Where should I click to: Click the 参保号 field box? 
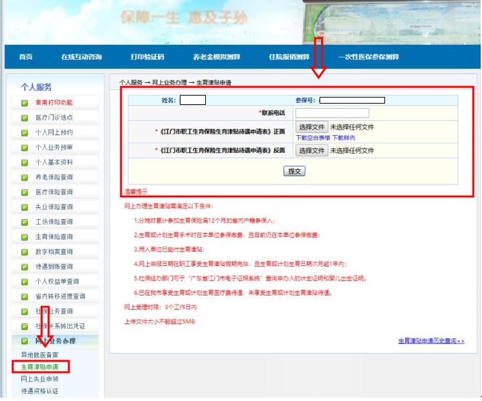352,100
